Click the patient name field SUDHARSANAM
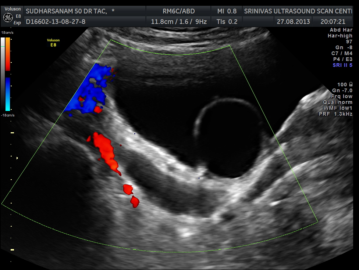Viewport: 359px width, 270px height. coord(66,11)
